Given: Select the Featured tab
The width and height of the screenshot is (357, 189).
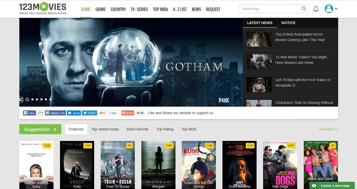Looking at the screenshot, I should [76, 129].
